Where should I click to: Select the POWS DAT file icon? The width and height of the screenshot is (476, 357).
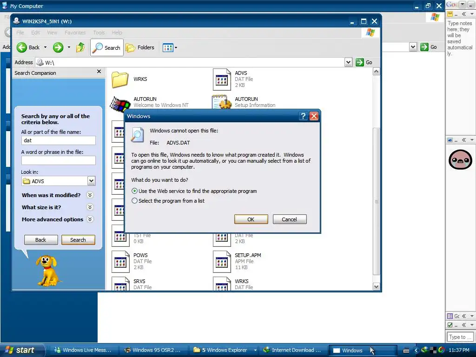[x=120, y=262]
